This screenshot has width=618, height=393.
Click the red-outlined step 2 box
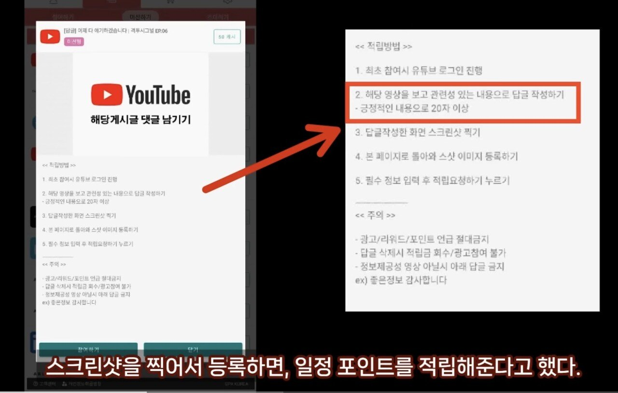pos(462,102)
